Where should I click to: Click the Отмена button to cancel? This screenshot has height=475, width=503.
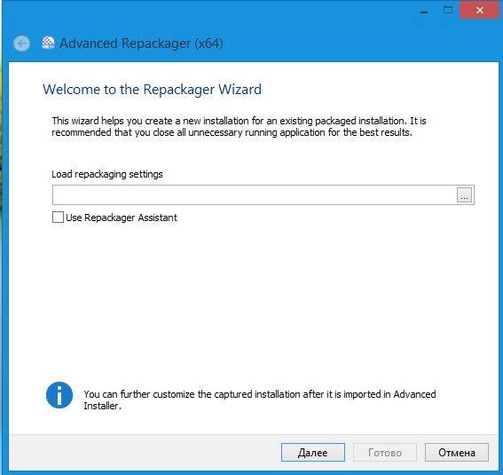(457, 453)
